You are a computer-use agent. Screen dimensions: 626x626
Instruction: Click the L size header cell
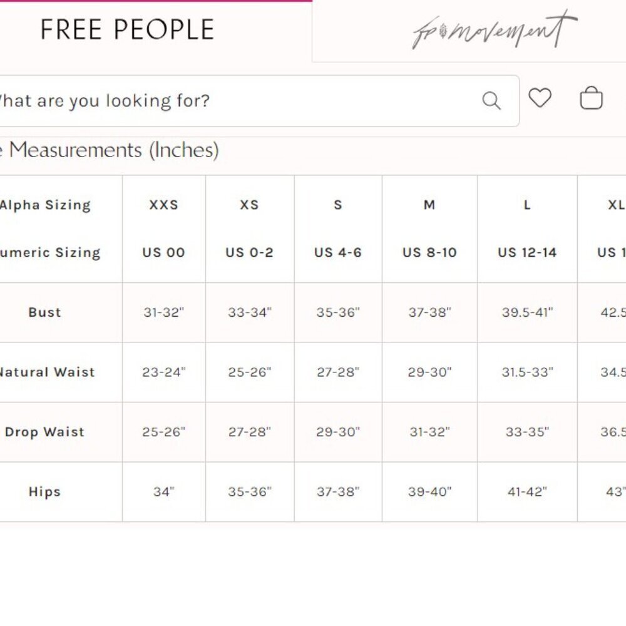pyautogui.click(x=527, y=205)
